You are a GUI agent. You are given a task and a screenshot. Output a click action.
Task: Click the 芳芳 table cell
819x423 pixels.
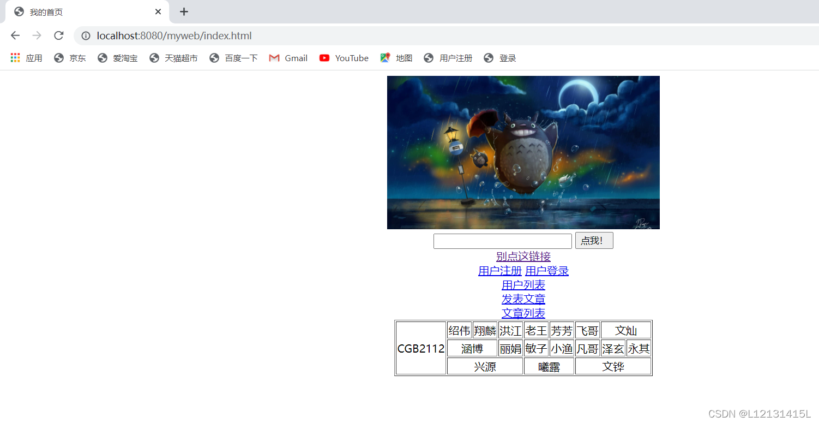click(562, 330)
